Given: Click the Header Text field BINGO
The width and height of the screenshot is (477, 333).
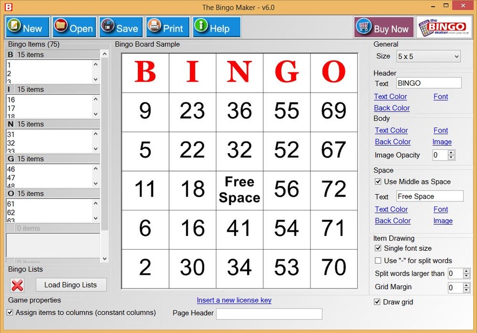Looking at the screenshot, I should [x=429, y=83].
